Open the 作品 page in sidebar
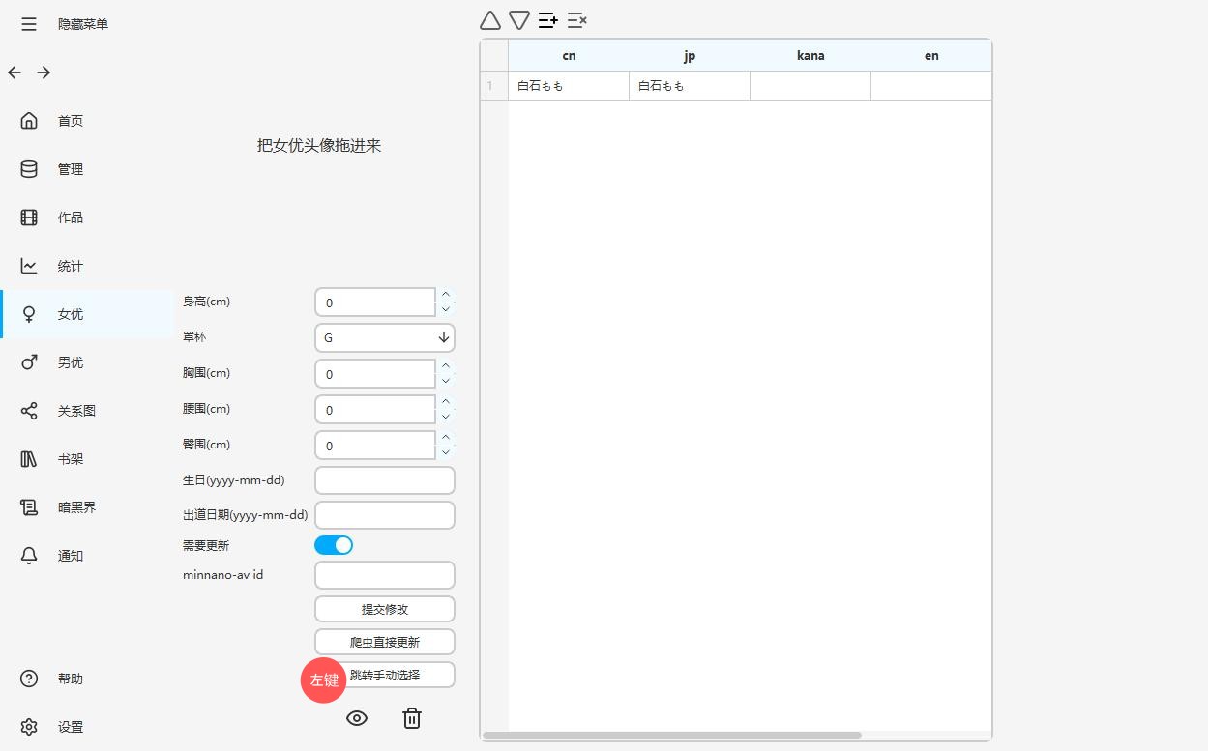Image resolution: width=1208 pixels, height=751 pixels. pyautogui.click(x=70, y=217)
